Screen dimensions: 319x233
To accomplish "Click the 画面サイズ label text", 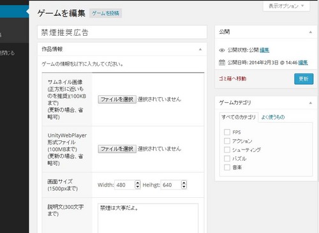I will [x=60, y=181].
